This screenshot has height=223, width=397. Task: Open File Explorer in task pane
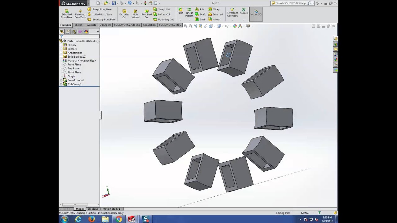coord(336,49)
